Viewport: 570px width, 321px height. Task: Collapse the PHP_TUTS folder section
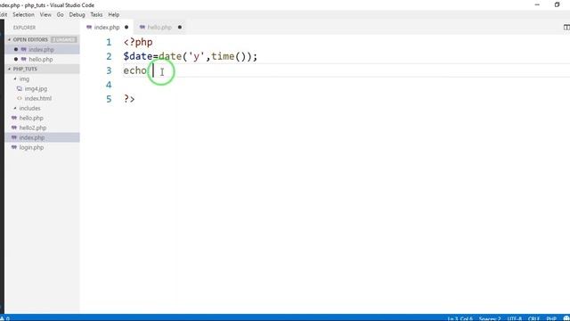(25, 69)
